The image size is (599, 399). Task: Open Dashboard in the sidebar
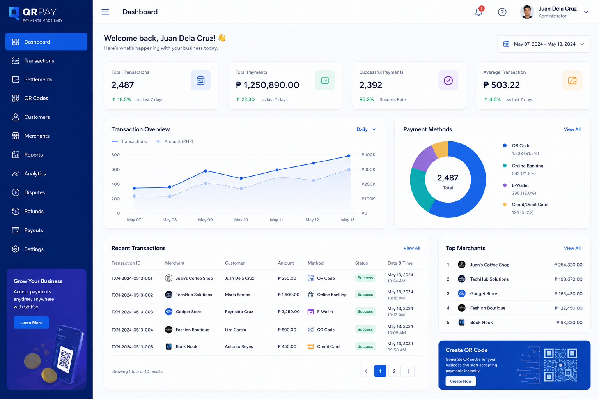pos(46,42)
